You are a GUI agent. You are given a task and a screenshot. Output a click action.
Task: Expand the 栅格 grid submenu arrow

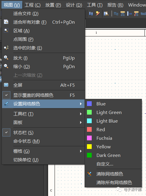coord(81,151)
